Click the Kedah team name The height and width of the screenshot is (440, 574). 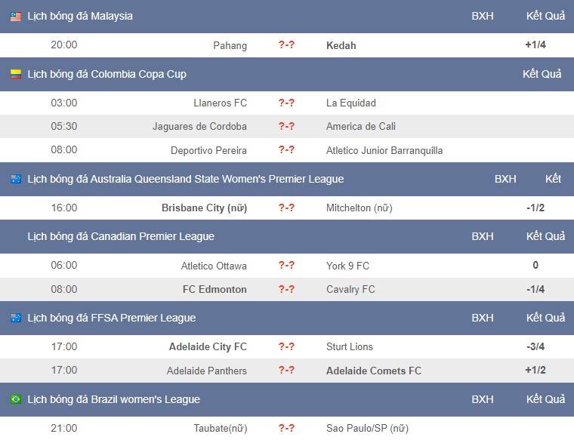[341, 45]
